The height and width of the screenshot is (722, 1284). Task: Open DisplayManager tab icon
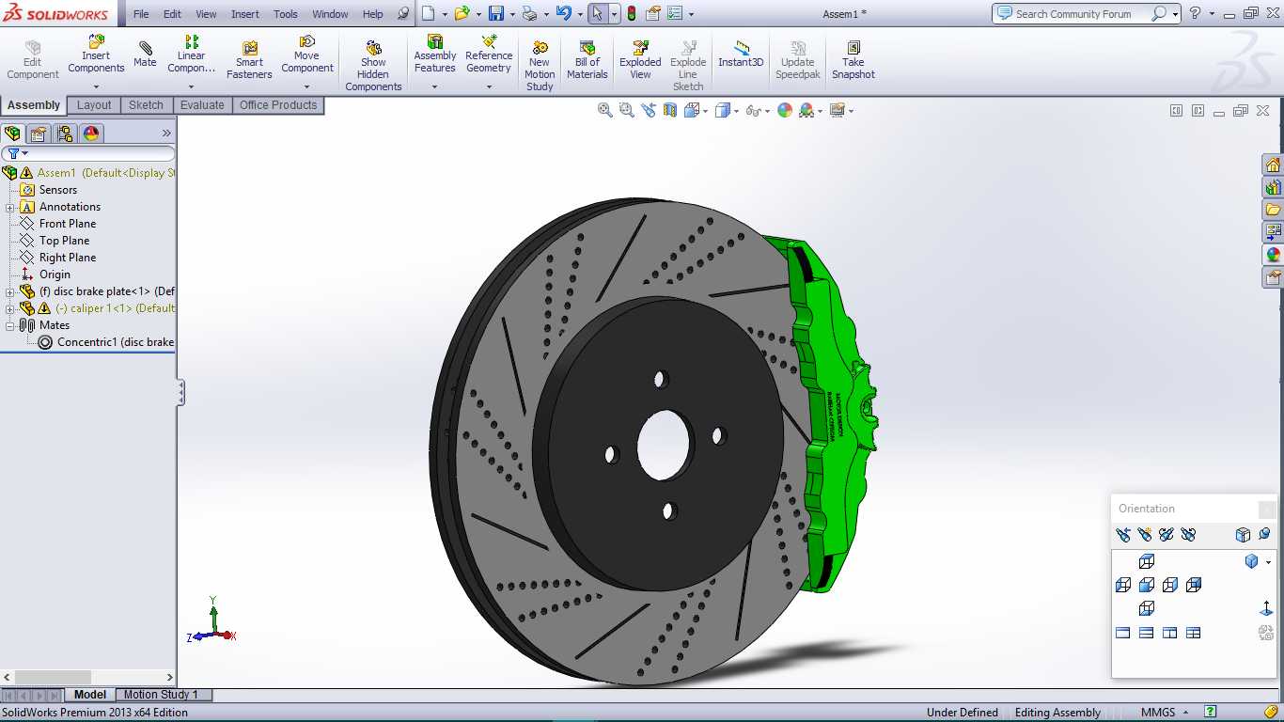pyautogui.click(x=91, y=133)
